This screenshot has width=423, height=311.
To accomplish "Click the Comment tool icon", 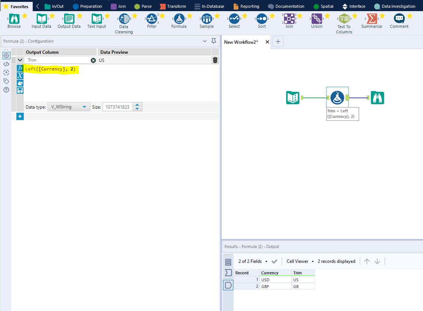I will coord(399,19).
